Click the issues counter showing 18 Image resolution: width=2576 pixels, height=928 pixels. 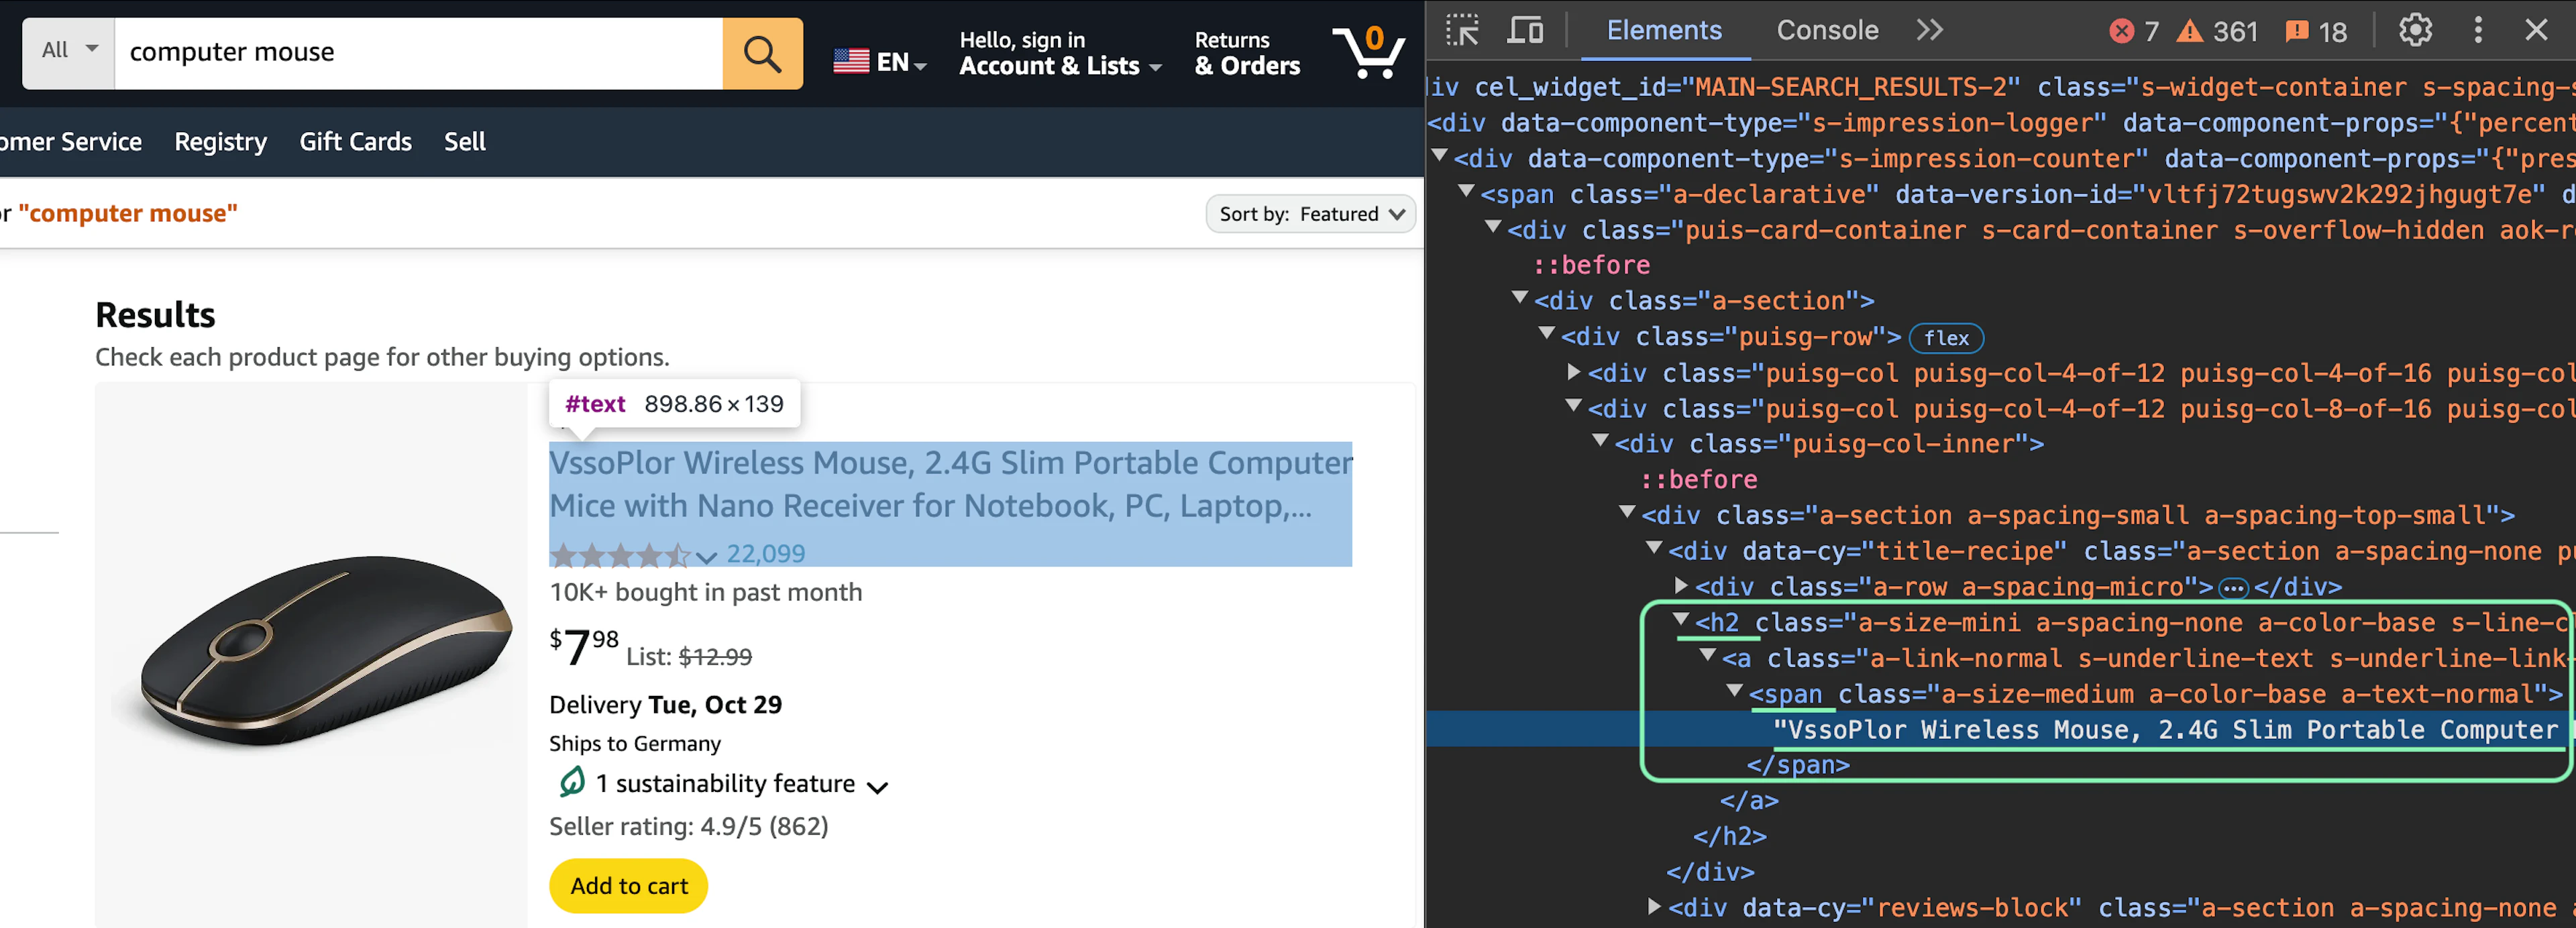click(x=2316, y=31)
